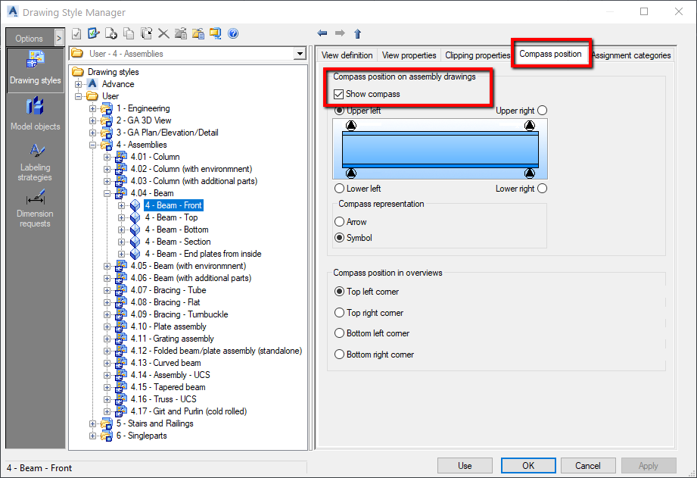Go forward with the right arrow

click(340, 33)
